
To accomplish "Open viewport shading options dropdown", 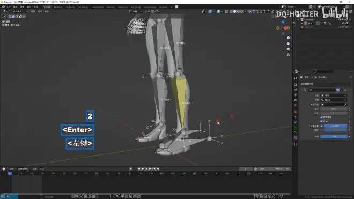I will (245, 11).
